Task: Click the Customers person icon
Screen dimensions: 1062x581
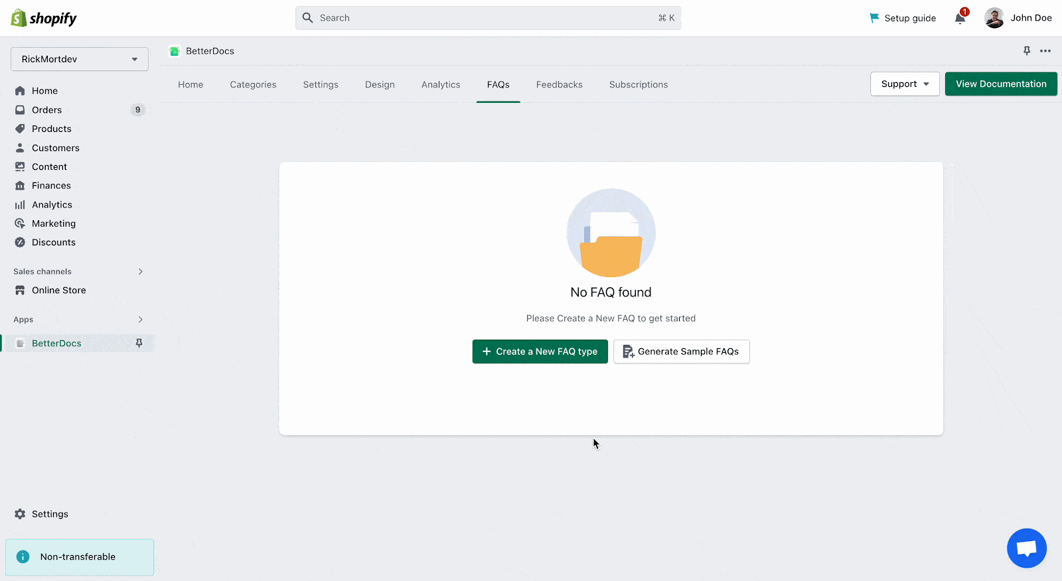Action: (x=20, y=148)
